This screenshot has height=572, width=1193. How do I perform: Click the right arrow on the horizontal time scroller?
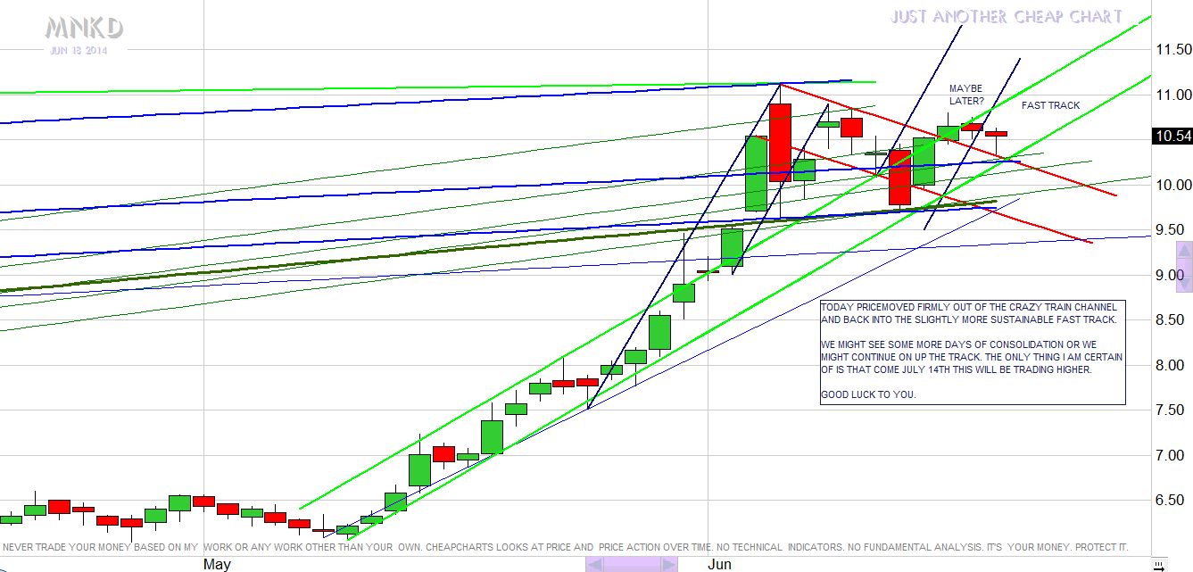(667, 564)
